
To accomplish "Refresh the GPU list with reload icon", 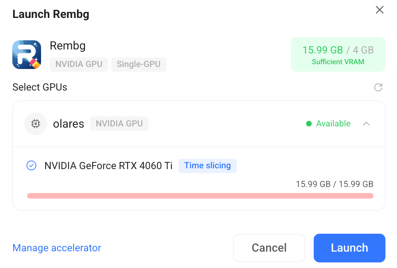I will tap(378, 87).
